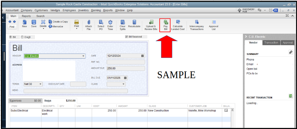Save the current bill
The image size is (297, 129).
pyautogui.click(x=34, y=24)
